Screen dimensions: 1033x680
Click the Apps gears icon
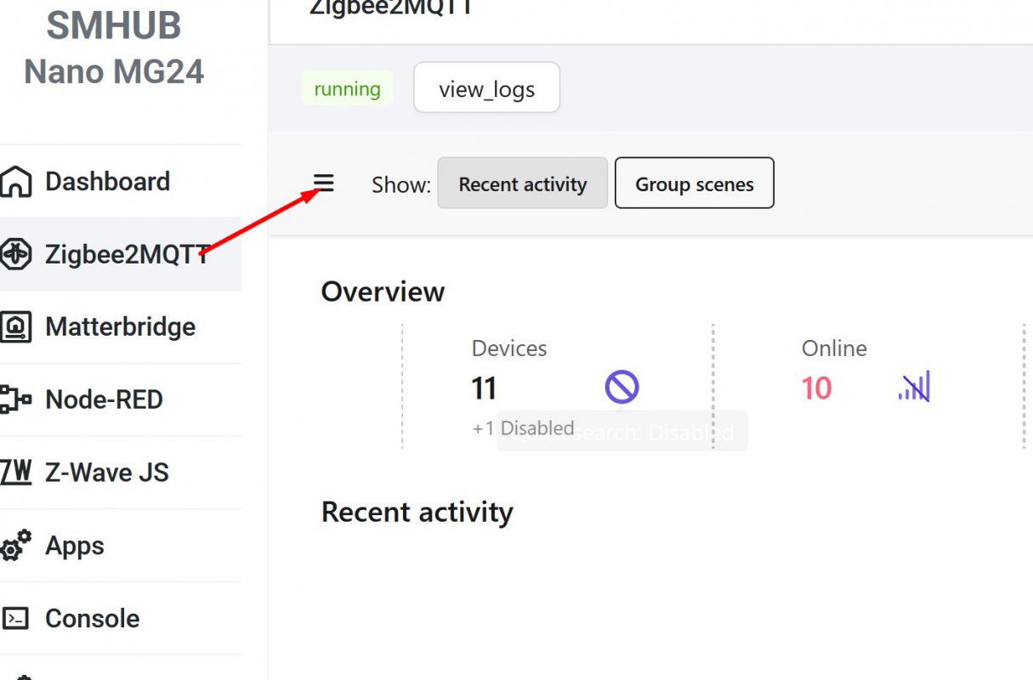click(15, 546)
